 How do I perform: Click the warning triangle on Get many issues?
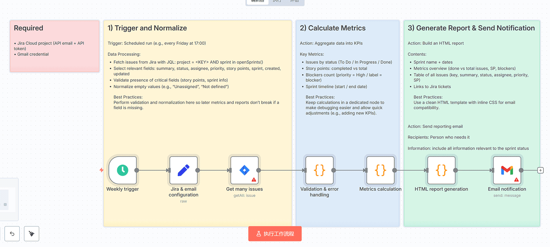point(254,179)
